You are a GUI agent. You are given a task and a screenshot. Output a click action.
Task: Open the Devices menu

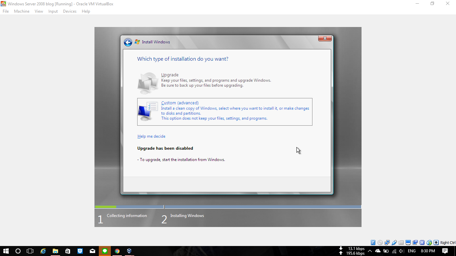pyautogui.click(x=70, y=11)
